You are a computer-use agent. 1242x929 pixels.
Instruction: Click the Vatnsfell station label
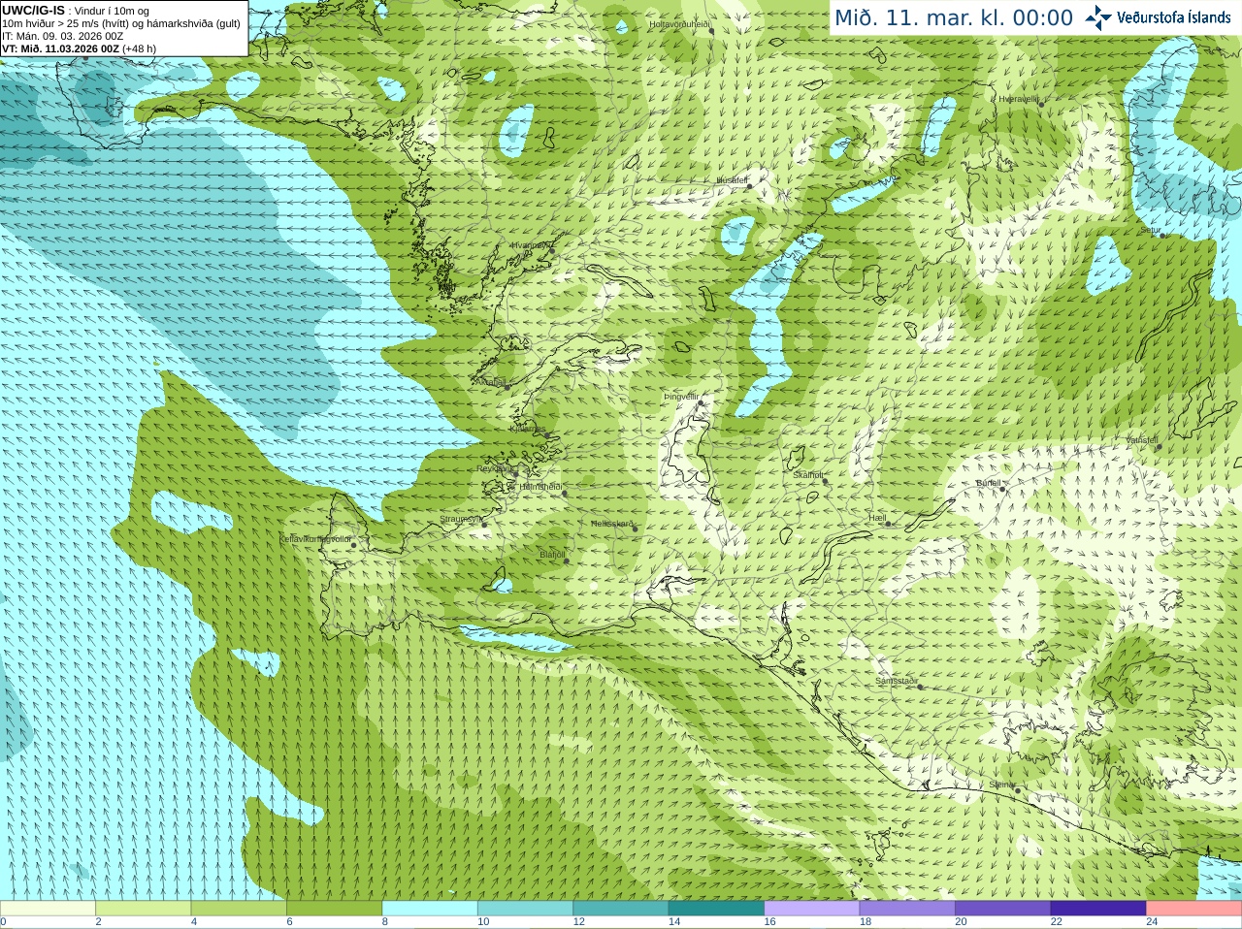click(x=1142, y=440)
